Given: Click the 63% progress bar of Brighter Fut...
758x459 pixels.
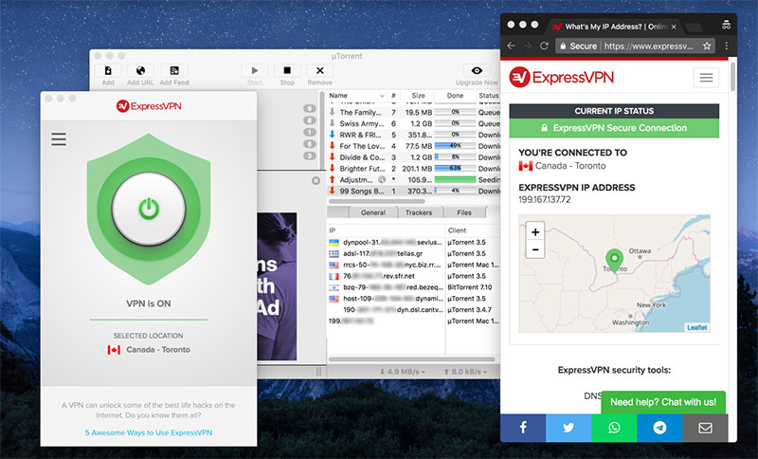Looking at the screenshot, I should coord(455,168).
